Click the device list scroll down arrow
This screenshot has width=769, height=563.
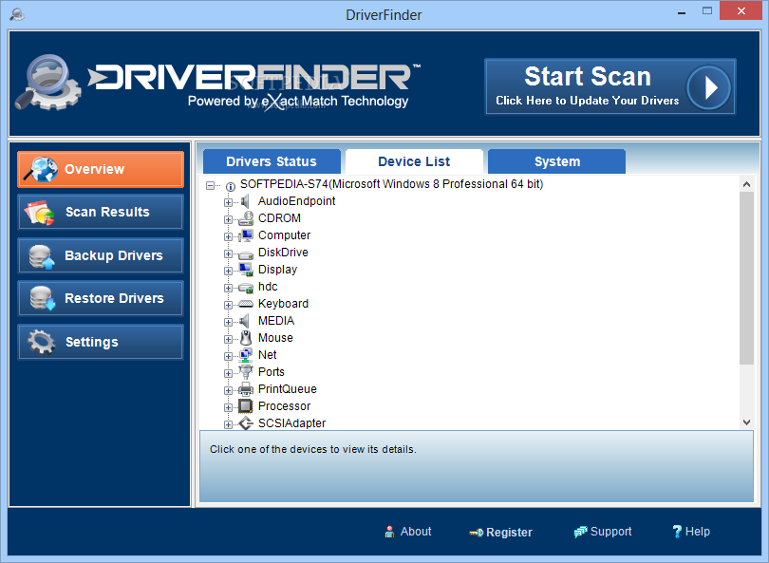(746, 422)
